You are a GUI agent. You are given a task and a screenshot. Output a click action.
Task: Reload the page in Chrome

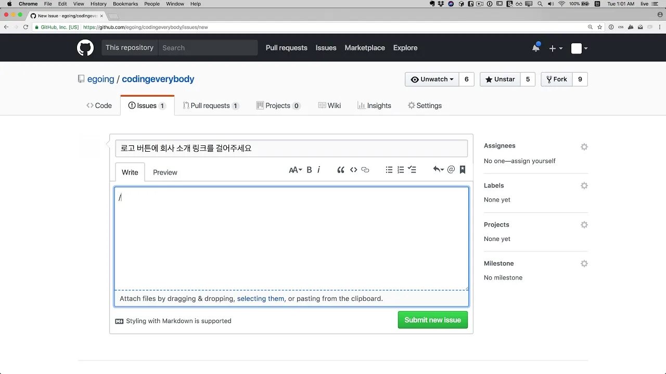(x=25, y=27)
